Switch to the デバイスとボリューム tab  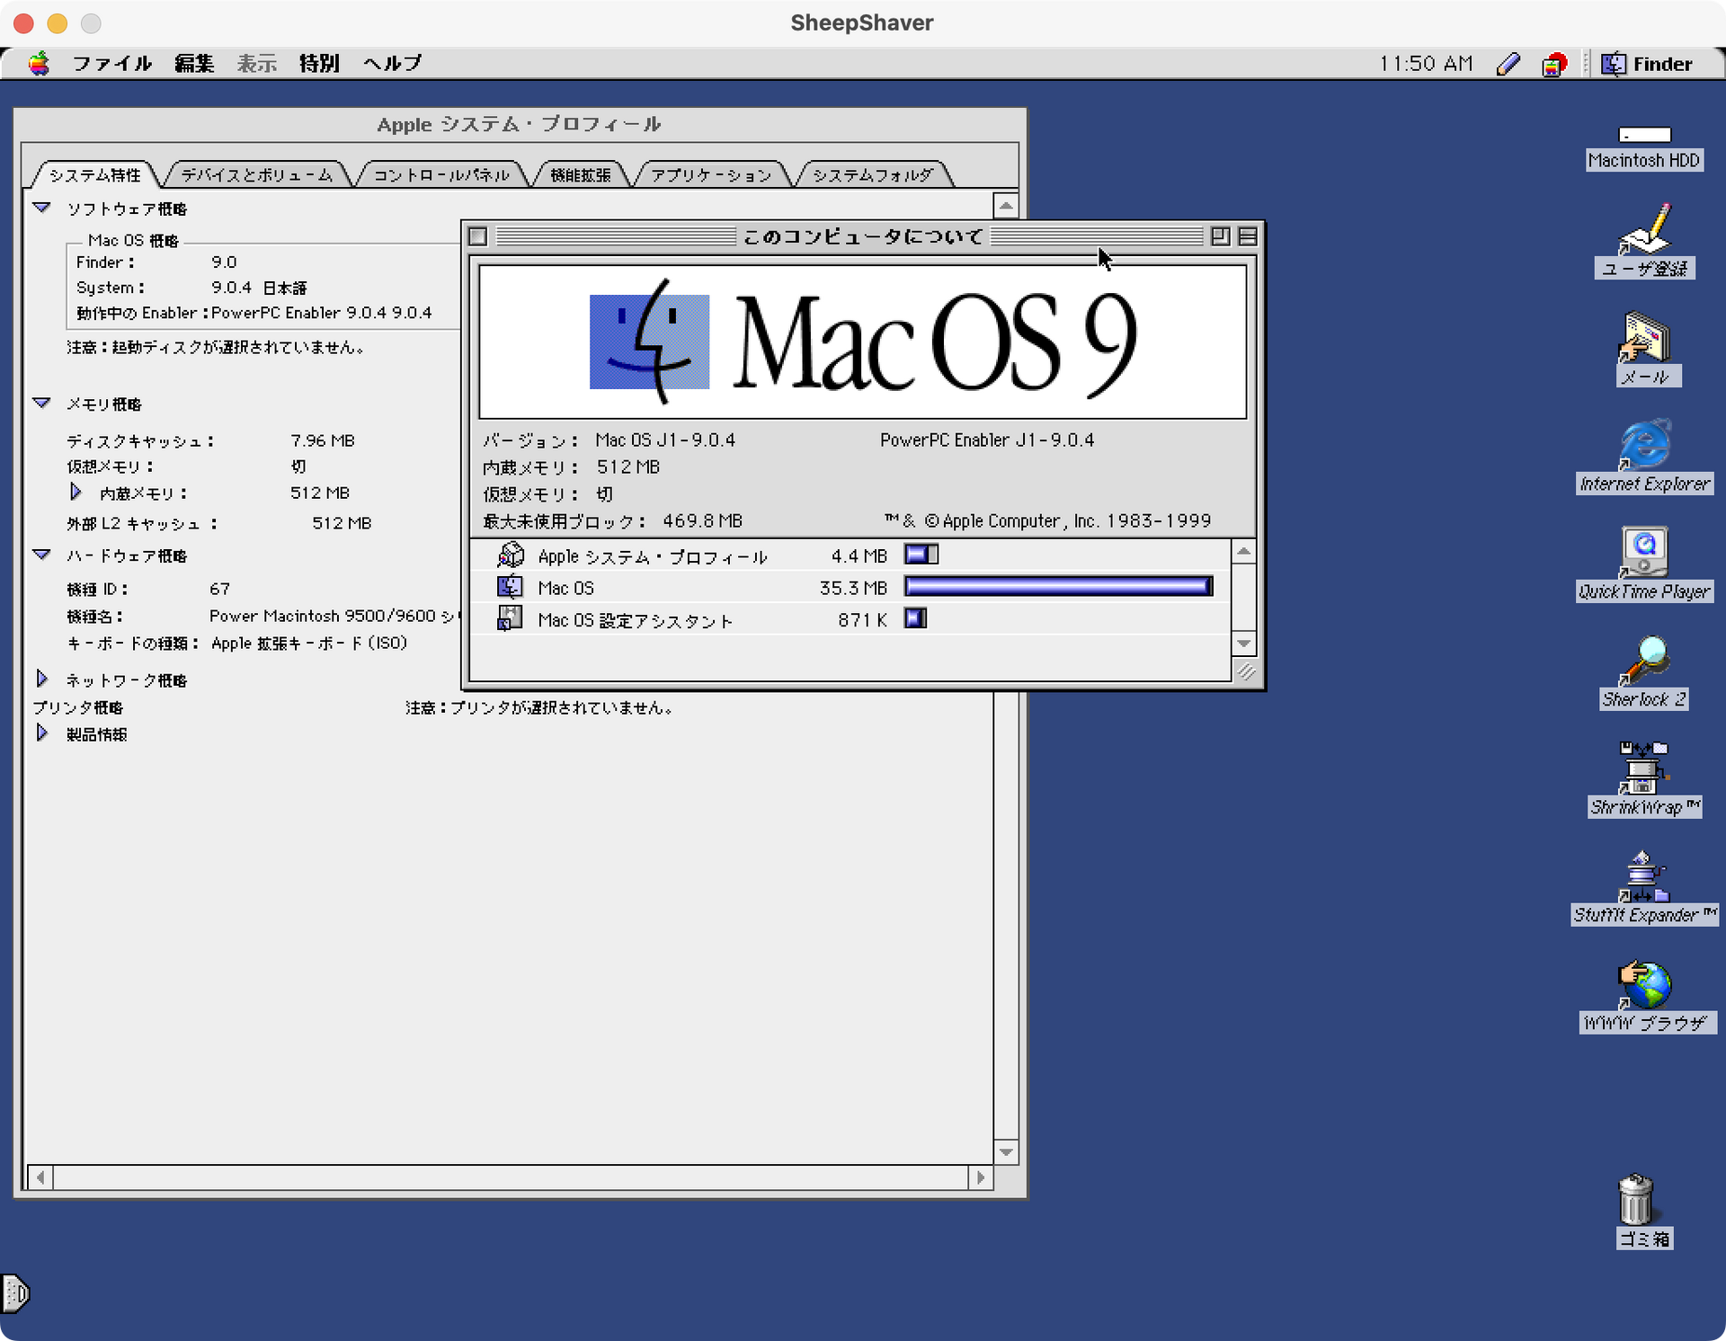click(257, 174)
